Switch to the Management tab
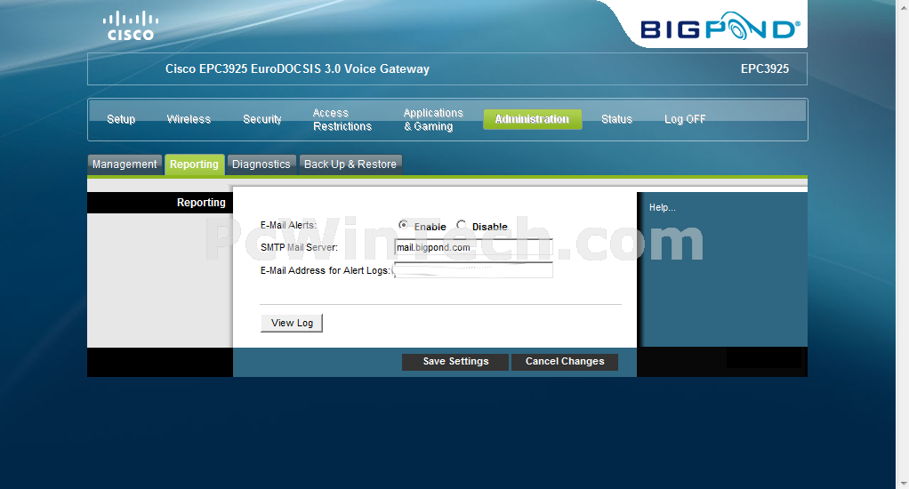 (x=125, y=164)
